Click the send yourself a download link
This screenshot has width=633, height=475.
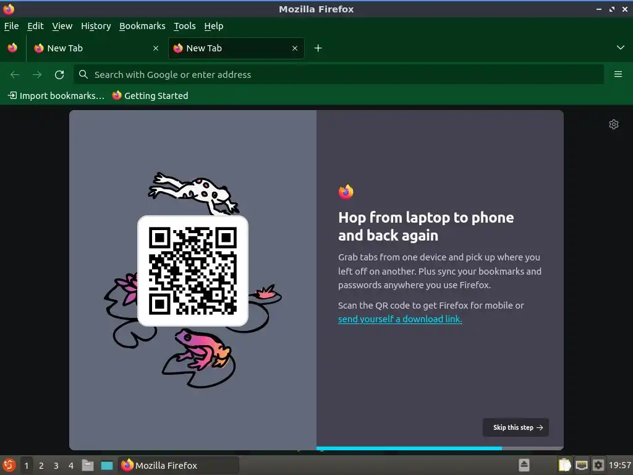tap(400, 319)
